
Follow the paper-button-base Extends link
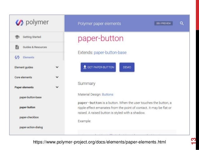tap(110, 53)
